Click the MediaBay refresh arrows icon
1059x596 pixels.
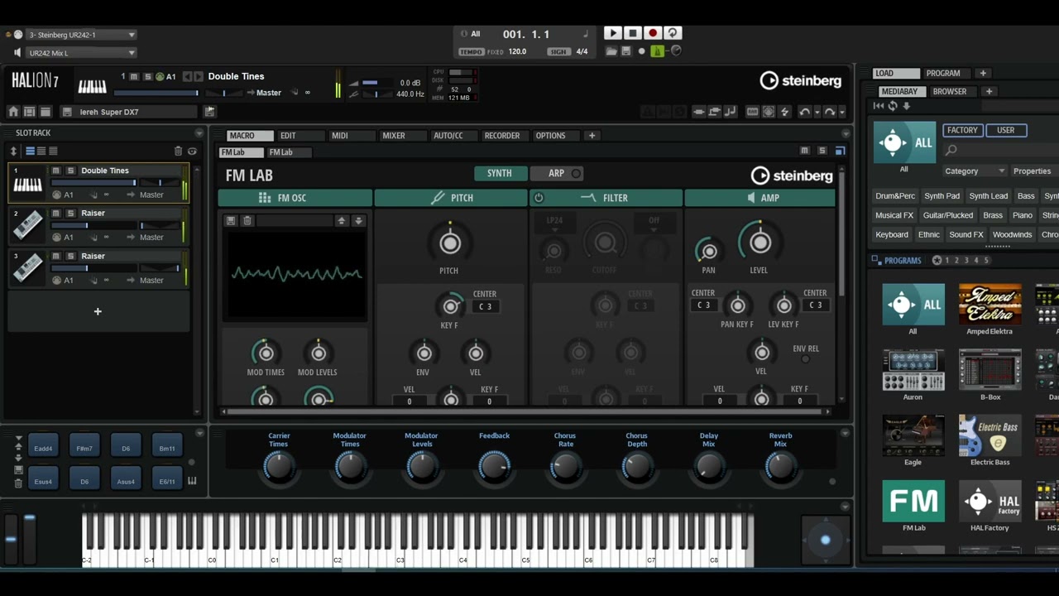click(x=893, y=106)
